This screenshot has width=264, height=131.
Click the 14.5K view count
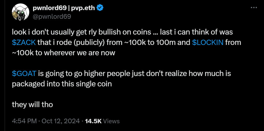point(93,121)
